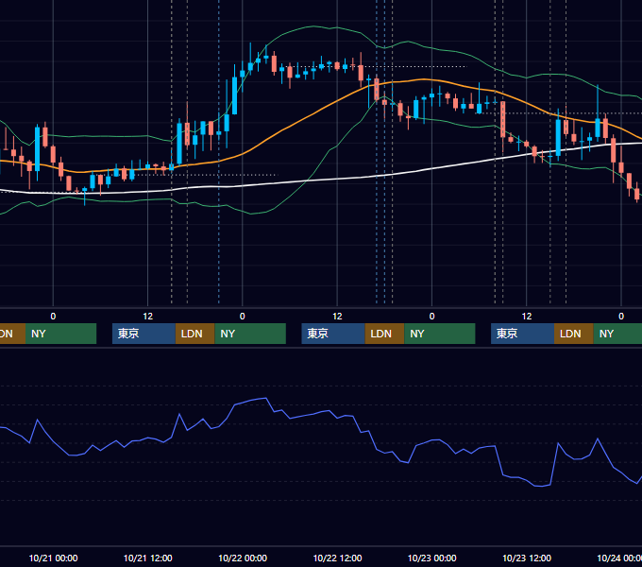
Task: Click the 10/21 12:00 date label
Action: tap(148, 558)
